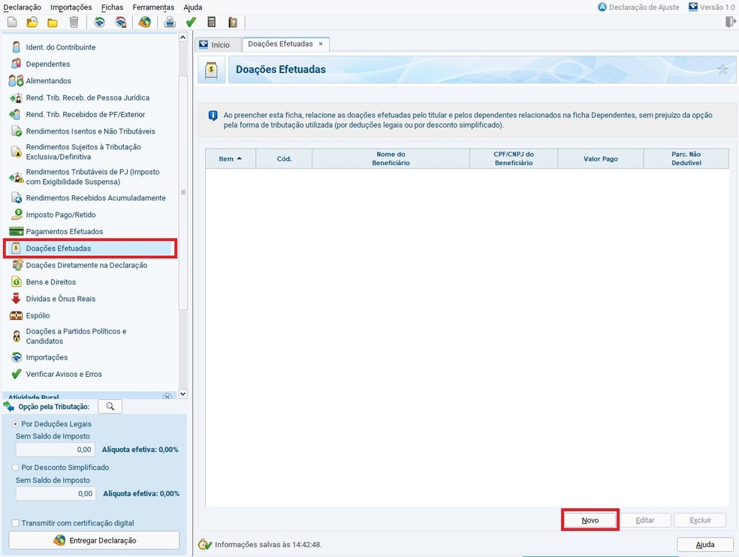
Task: Open the top Importações menu
Action: click(71, 7)
